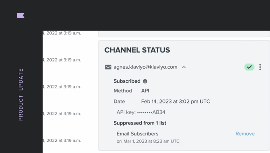Screen dimensions: 270x153
Task: Click the Subscribed status label
Action: coord(127,81)
